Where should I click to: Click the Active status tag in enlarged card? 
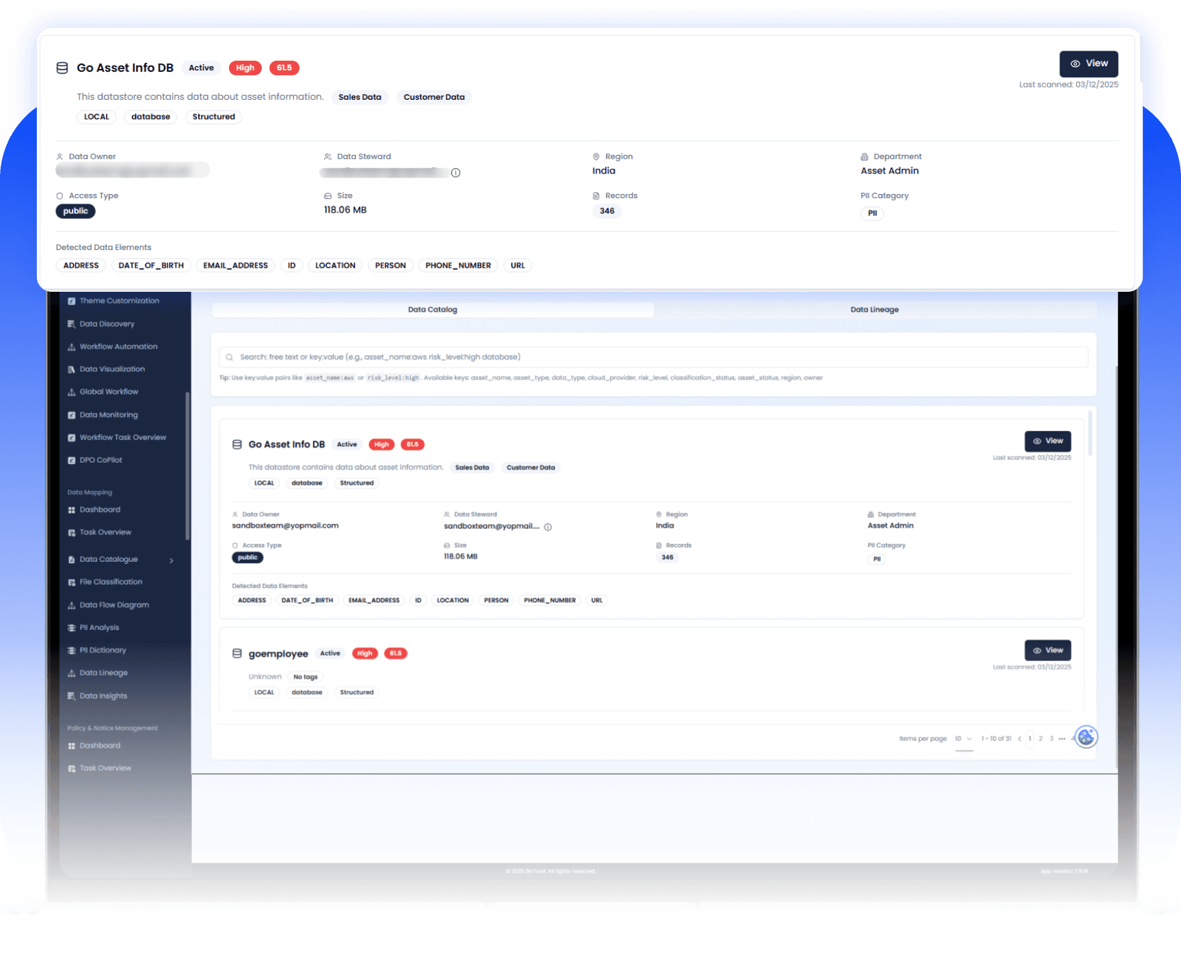coord(202,68)
